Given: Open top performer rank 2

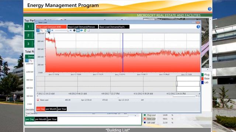Looking at the screenshot, I should click(x=29, y=35).
